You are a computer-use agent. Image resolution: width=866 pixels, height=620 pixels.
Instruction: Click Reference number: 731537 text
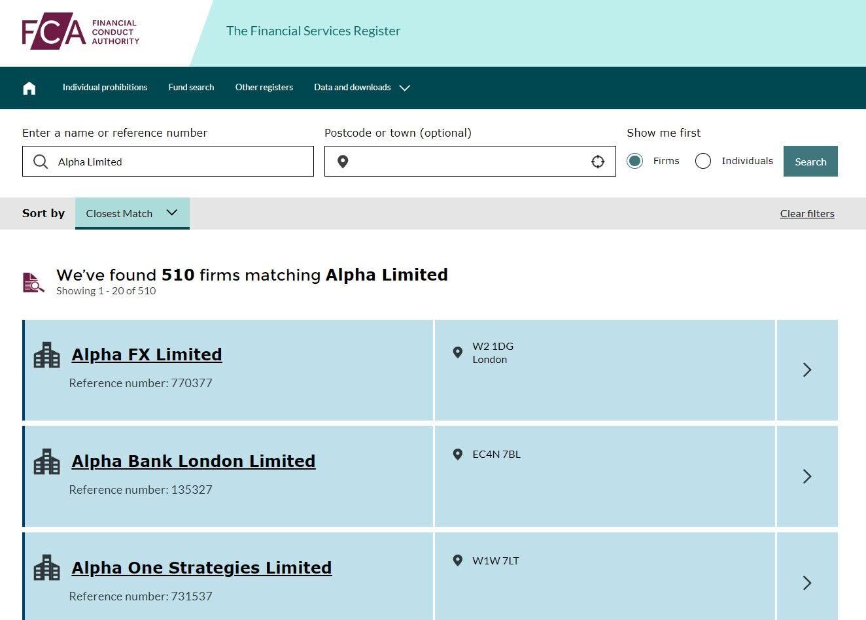141,596
